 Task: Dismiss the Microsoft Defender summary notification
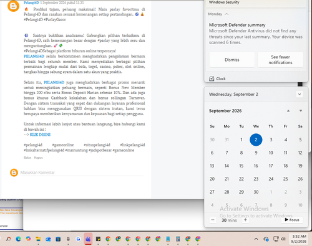coord(232,60)
